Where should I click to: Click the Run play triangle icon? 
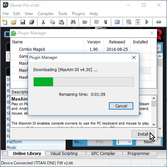[x=147, y=22]
